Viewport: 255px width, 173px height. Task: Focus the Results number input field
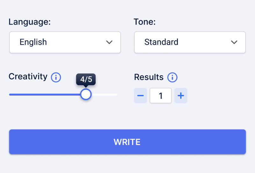click(161, 96)
